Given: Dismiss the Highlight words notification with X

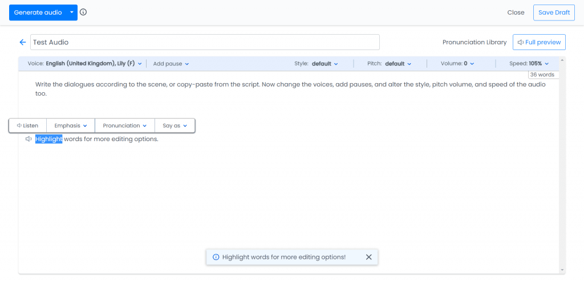Looking at the screenshot, I should 369,257.
